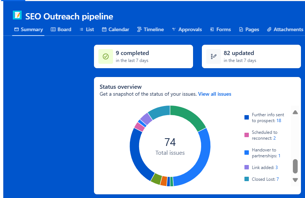Image resolution: width=305 pixels, height=198 pixels.
Task: Click the legend scrollbar thumb
Action: pos(295,166)
